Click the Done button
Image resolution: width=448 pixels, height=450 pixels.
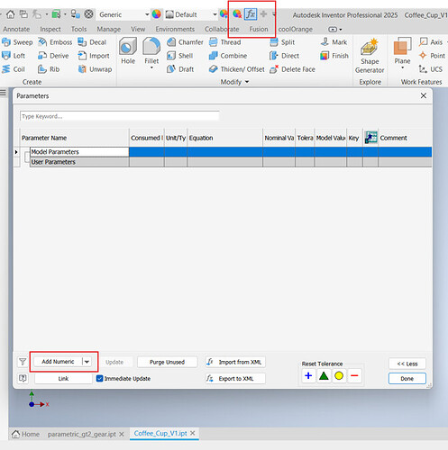point(407,379)
